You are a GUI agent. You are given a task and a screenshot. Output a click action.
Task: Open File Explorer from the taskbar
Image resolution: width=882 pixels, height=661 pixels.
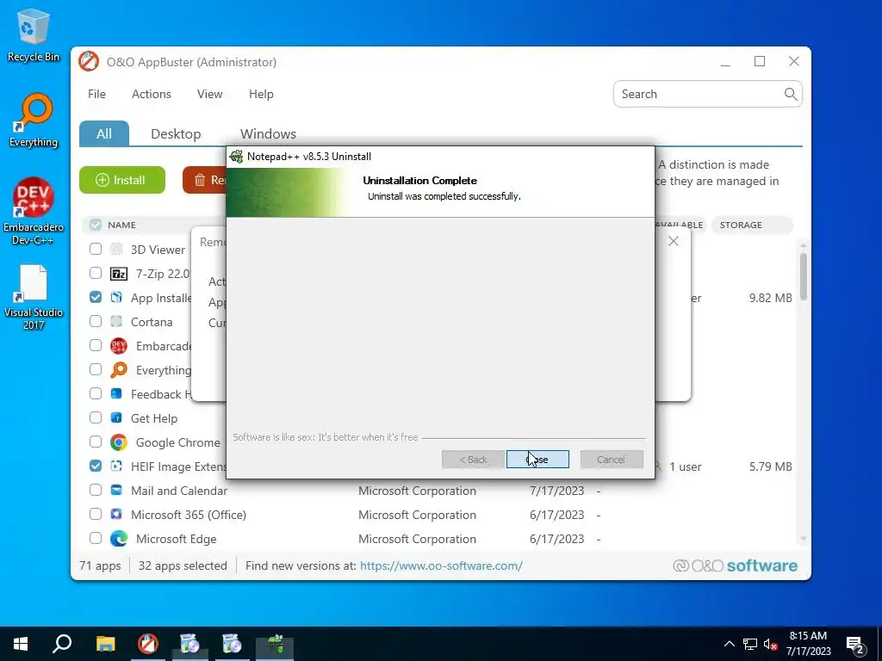(x=105, y=644)
